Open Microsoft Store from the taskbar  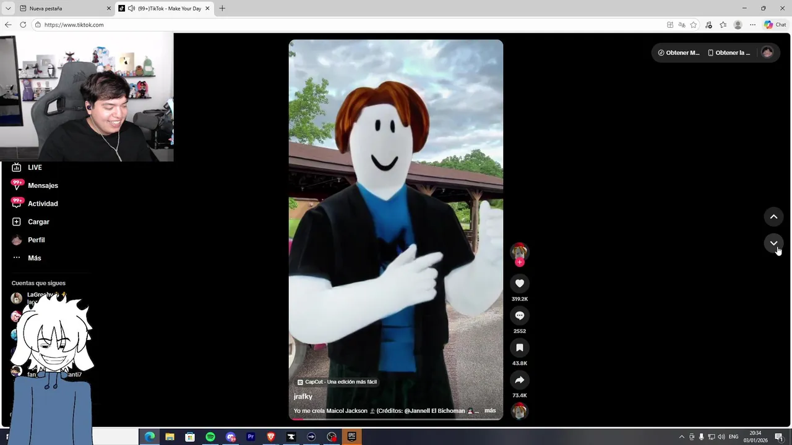point(190,437)
